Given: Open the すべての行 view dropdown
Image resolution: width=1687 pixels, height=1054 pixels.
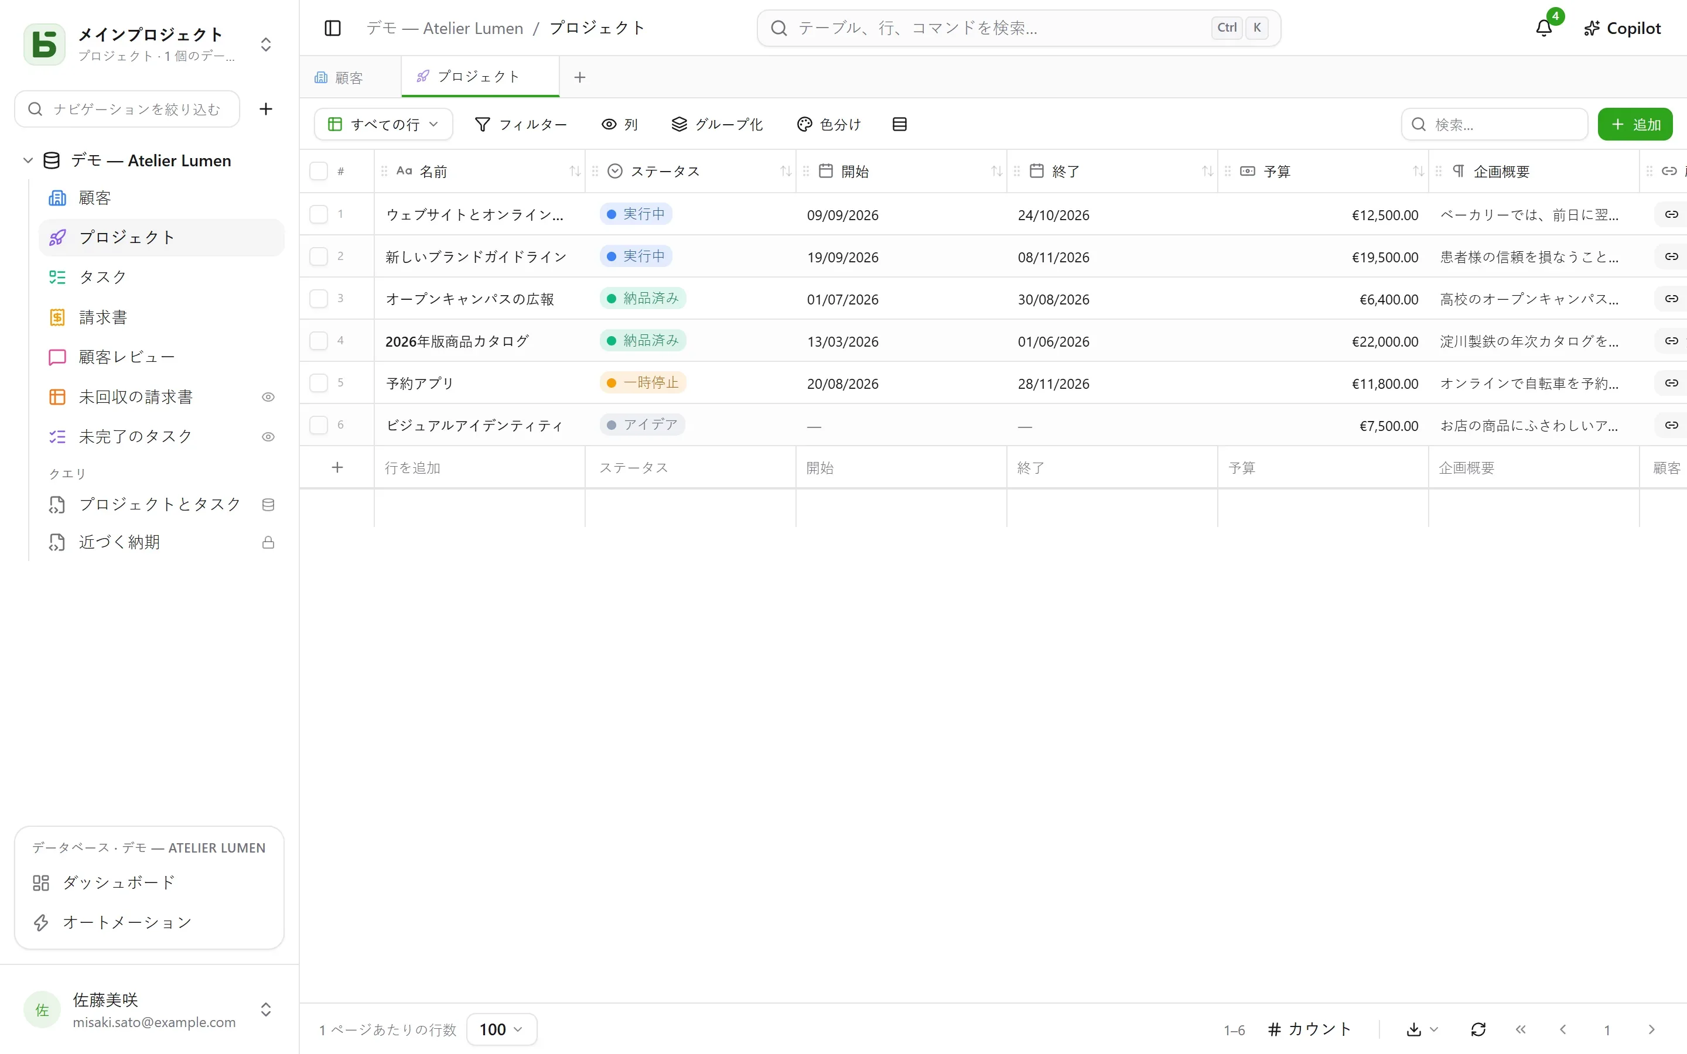Looking at the screenshot, I should (x=384, y=124).
